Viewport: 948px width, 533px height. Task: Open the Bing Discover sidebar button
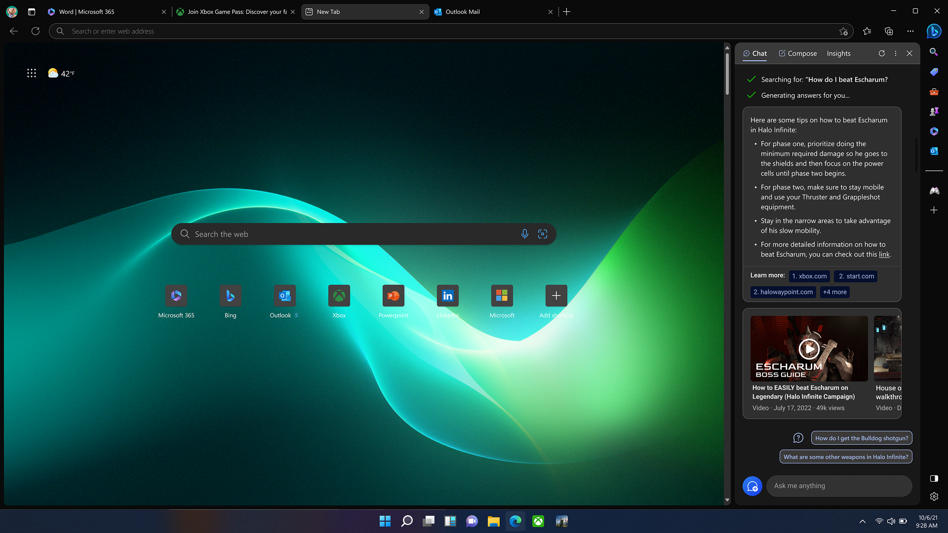(x=934, y=31)
